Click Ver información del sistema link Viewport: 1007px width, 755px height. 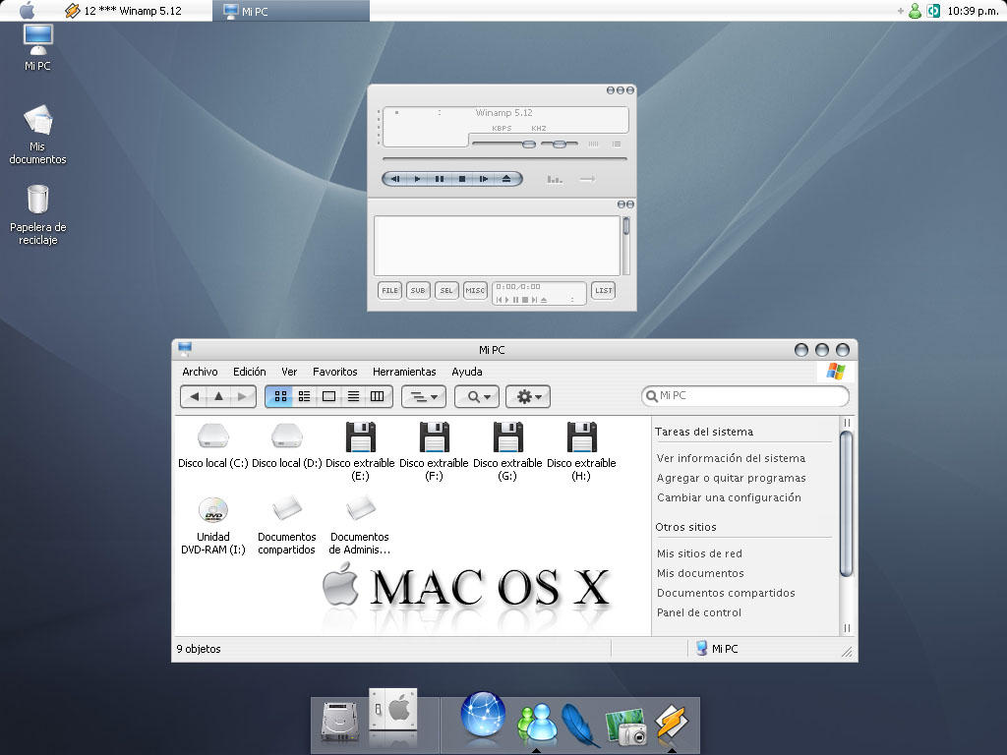click(731, 458)
